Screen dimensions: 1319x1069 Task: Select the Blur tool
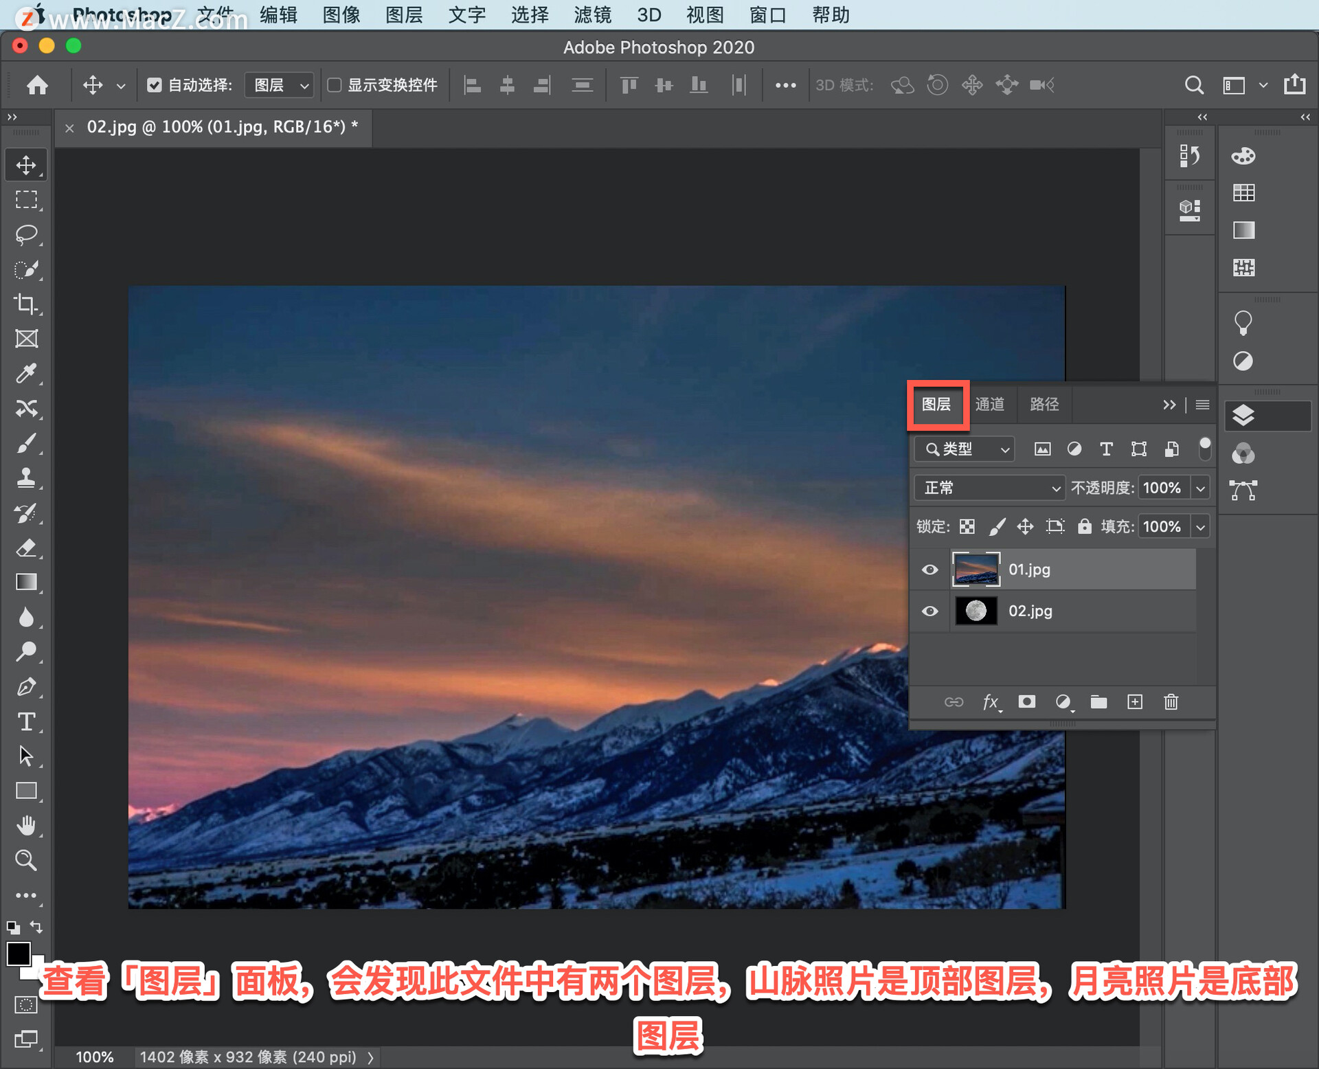coord(26,617)
